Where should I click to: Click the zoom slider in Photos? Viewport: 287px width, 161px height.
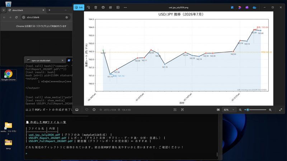(x=255, y=110)
